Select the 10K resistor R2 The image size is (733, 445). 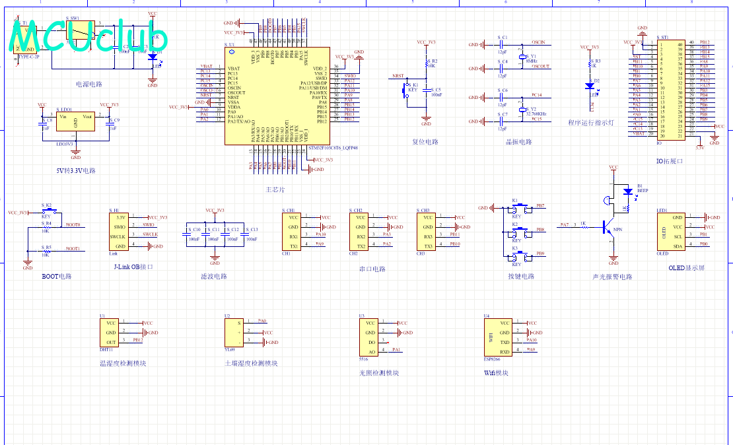[427, 63]
